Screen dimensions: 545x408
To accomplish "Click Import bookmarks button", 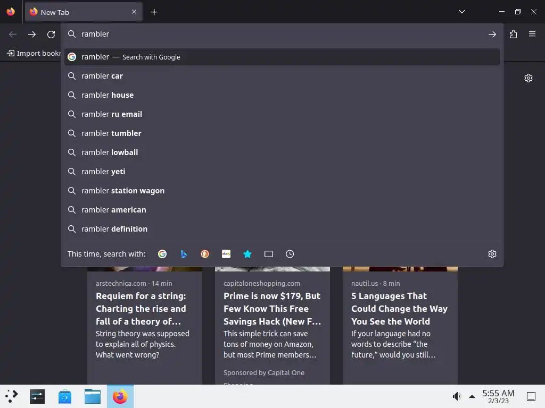I will (34, 53).
